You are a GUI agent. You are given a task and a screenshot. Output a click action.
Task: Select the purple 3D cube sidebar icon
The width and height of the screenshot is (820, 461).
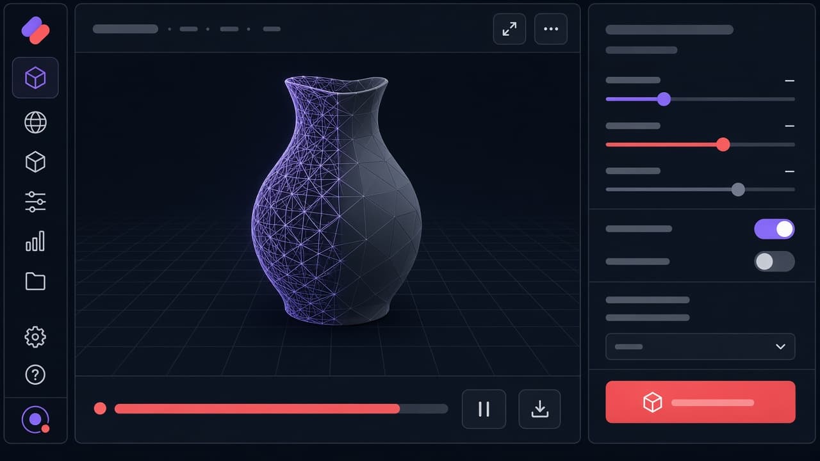[x=35, y=77]
